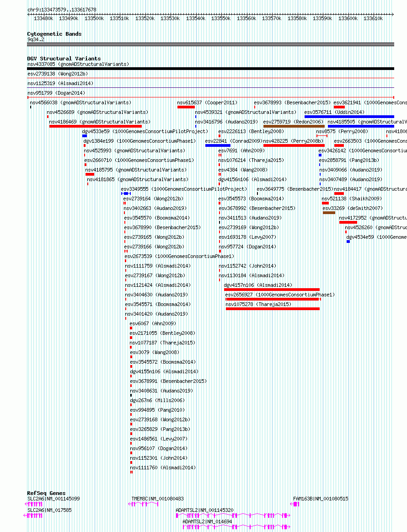The height and width of the screenshot is (532, 407).
Task: Click nsv428225 (Perry2008b) label
Action: [294, 141]
